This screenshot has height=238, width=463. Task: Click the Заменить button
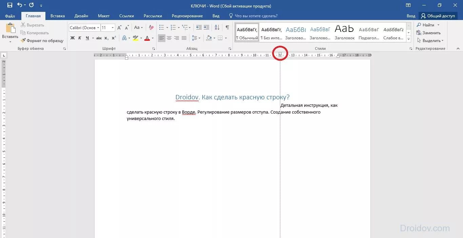tap(429, 33)
